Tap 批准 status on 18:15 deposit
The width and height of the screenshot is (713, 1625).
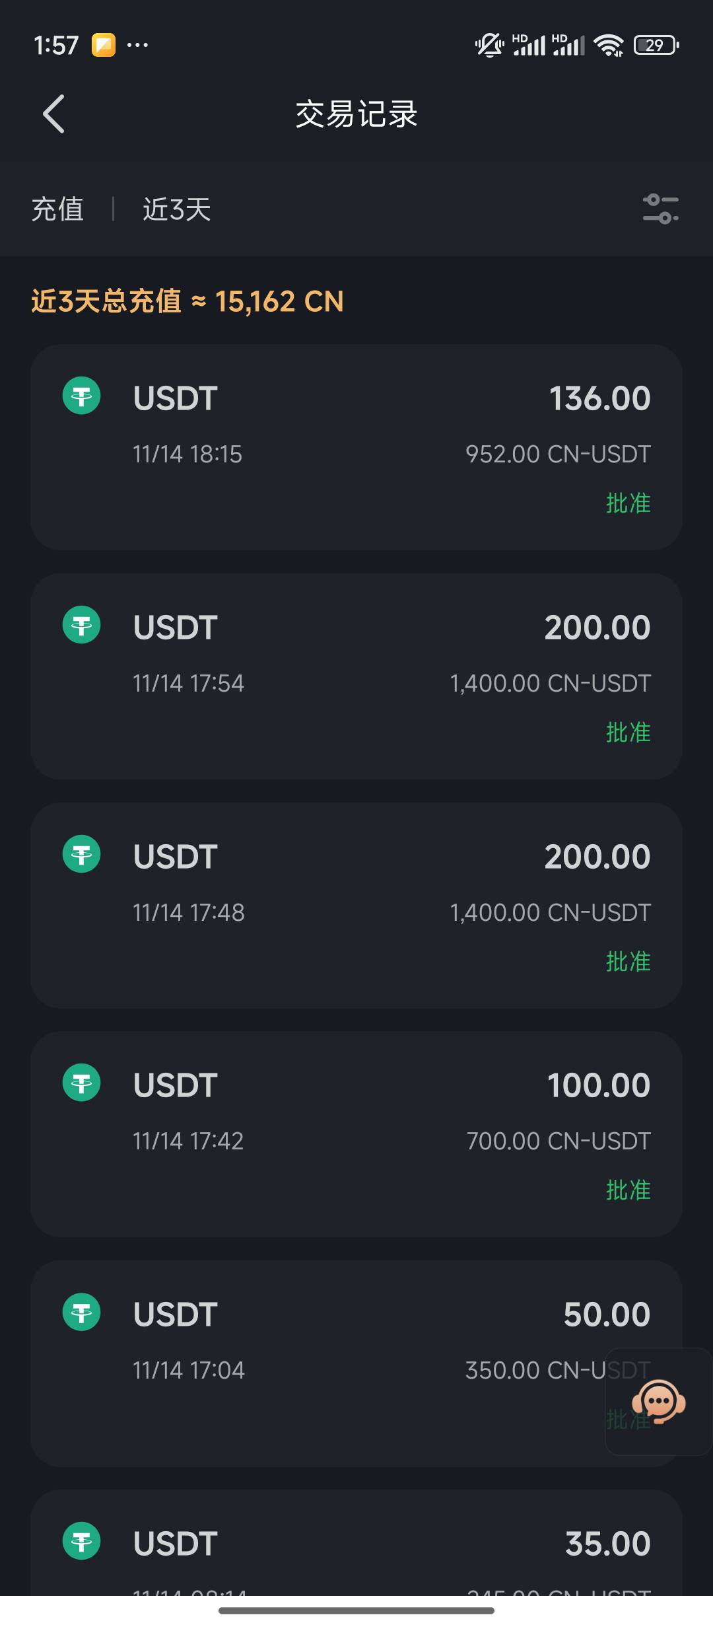coord(628,503)
